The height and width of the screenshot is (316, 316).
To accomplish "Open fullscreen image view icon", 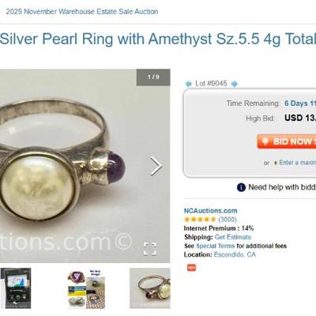I will pyautogui.click(x=150, y=249).
